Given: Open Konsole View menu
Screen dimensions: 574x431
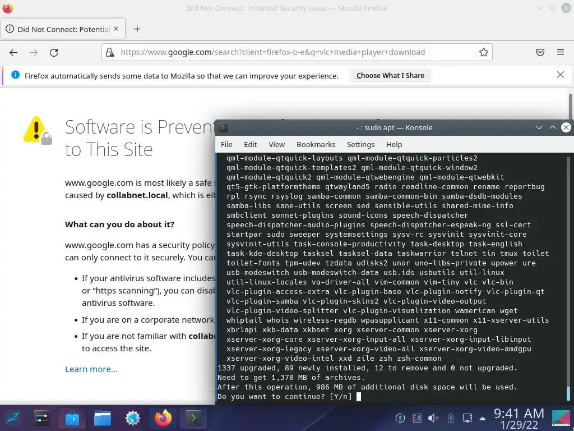Looking at the screenshot, I should pos(277,144).
